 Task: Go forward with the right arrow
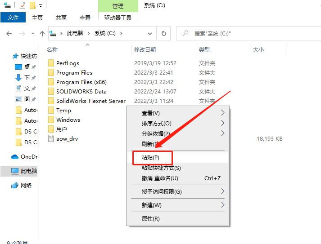click(x=23, y=34)
